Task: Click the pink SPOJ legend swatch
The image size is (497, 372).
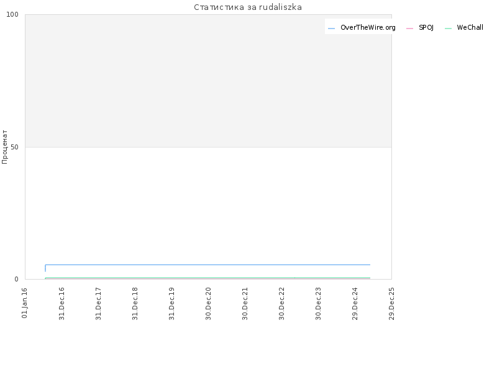Action: (x=409, y=29)
